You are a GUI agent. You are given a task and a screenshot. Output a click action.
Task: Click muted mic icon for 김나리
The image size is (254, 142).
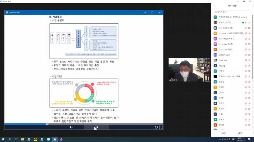coord(246,92)
